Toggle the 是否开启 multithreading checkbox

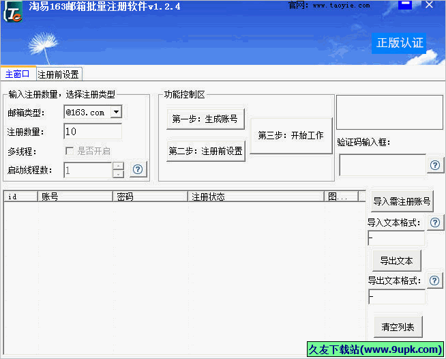[x=70, y=151]
